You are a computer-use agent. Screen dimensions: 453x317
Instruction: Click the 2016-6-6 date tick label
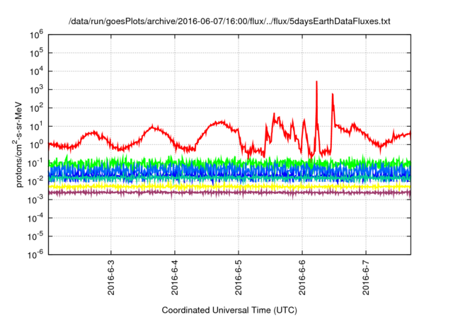tap(302, 277)
